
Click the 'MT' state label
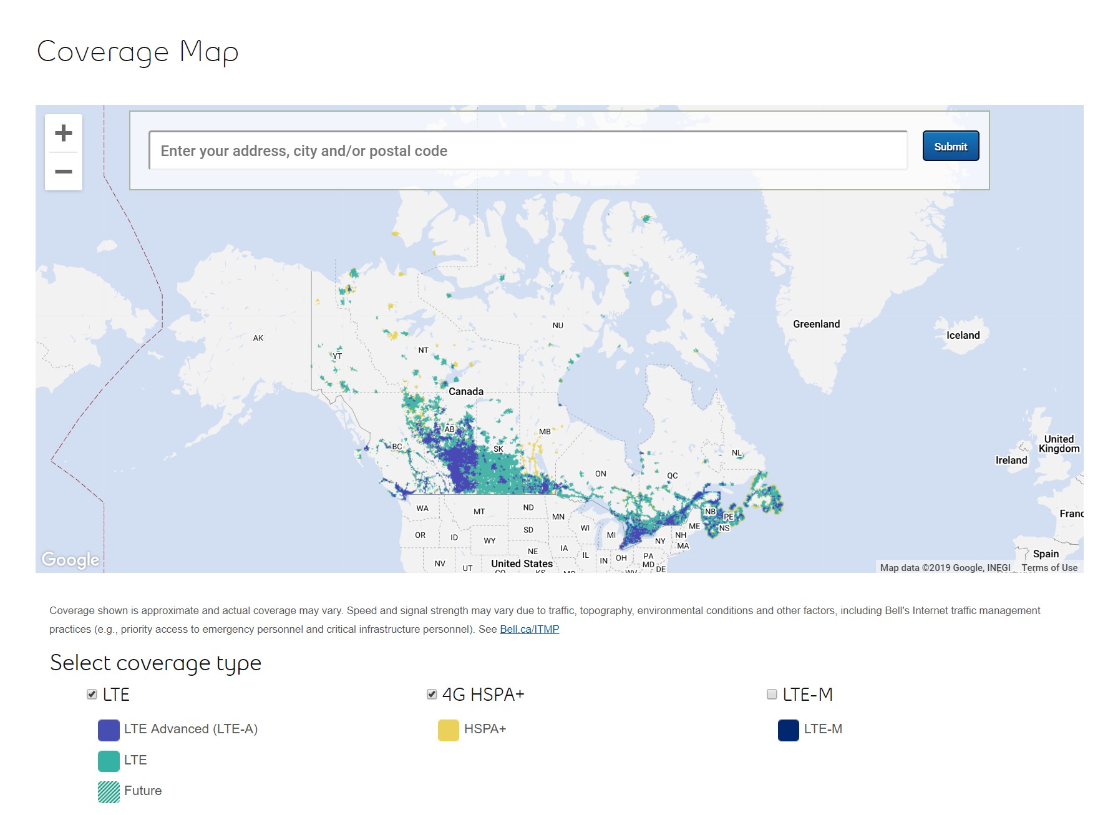tap(479, 511)
